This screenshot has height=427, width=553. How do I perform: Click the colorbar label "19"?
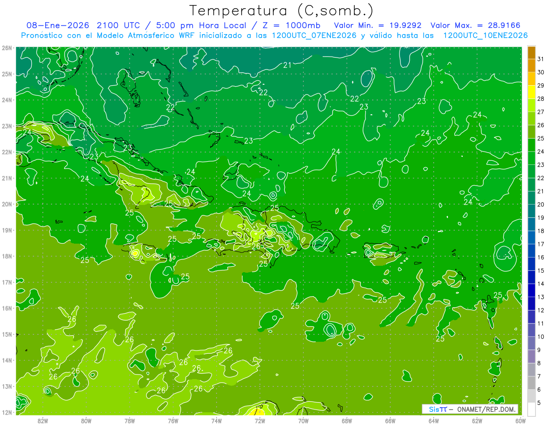541,217
